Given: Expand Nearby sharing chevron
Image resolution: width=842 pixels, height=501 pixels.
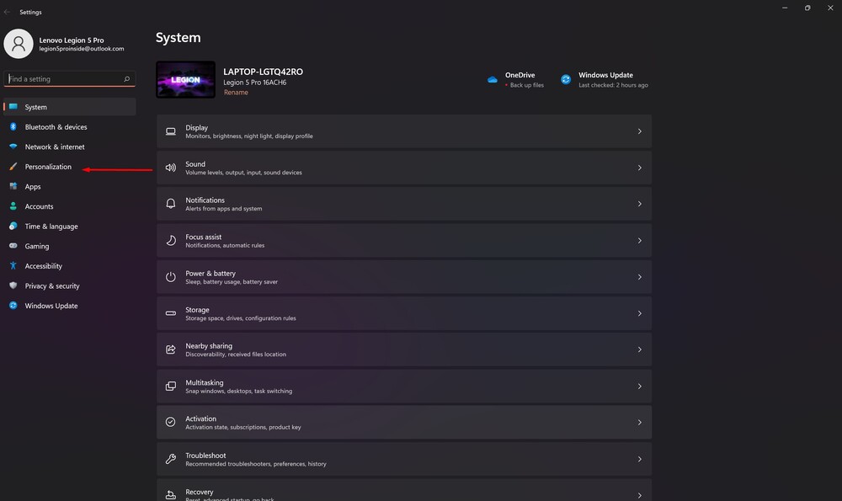Looking at the screenshot, I should pos(640,349).
